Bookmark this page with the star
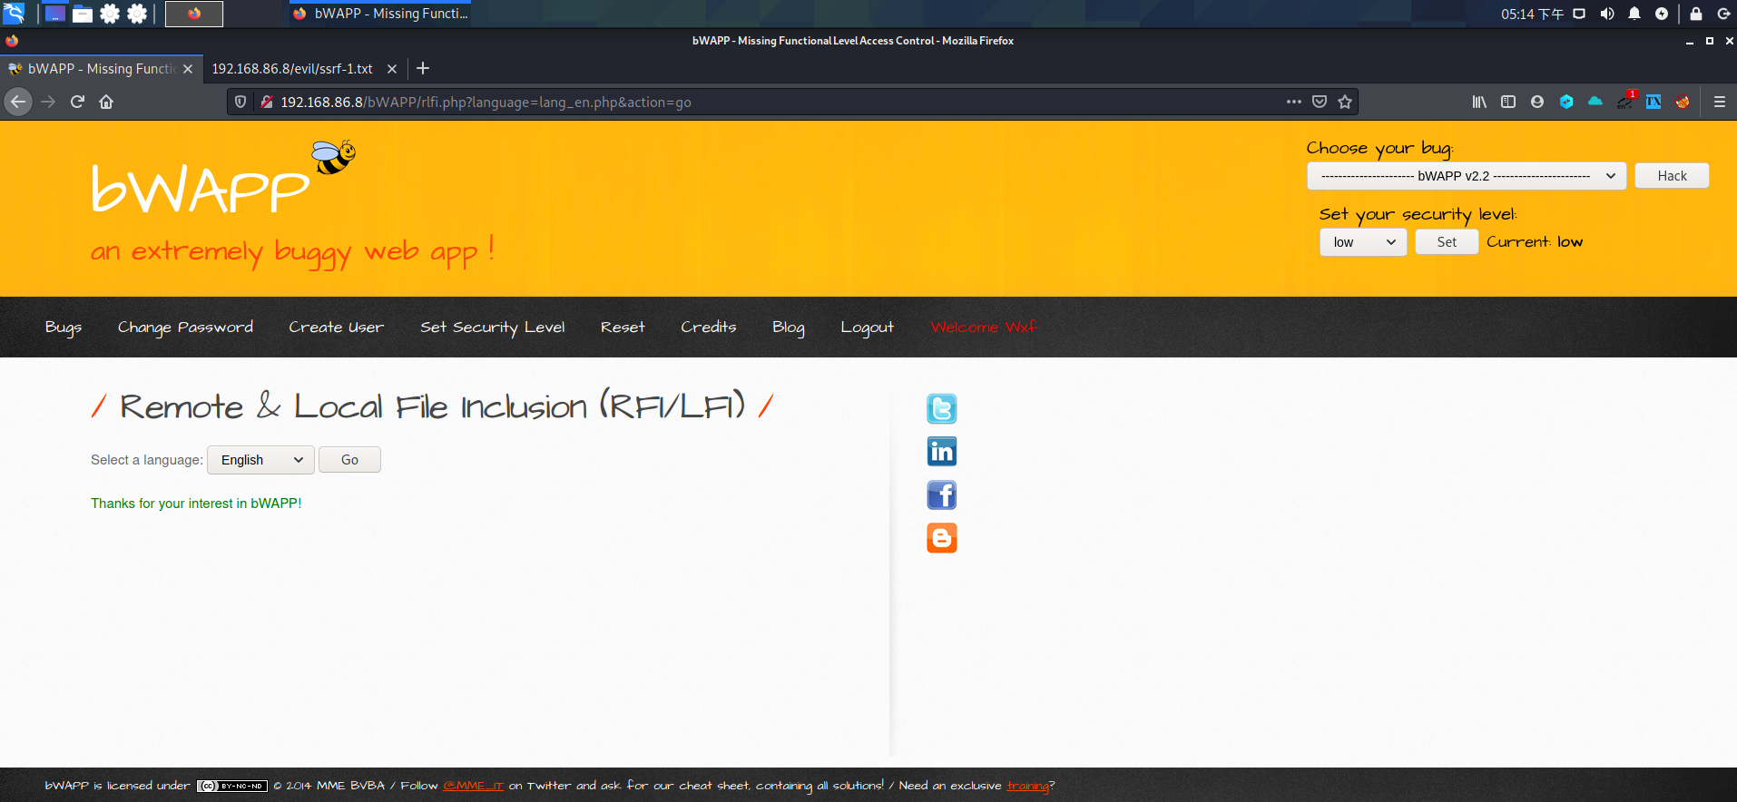 tap(1345, 102)
